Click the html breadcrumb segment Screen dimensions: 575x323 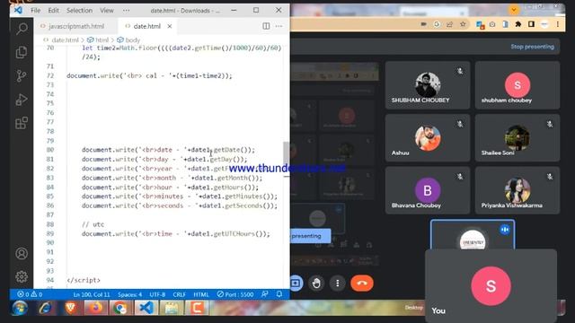98,39
